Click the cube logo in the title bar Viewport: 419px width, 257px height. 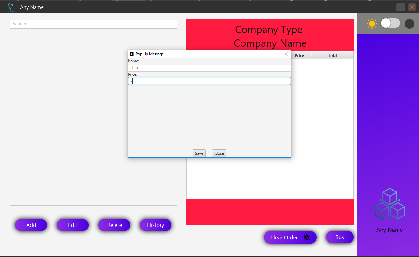pyautogui.click(x=11, y=7)
